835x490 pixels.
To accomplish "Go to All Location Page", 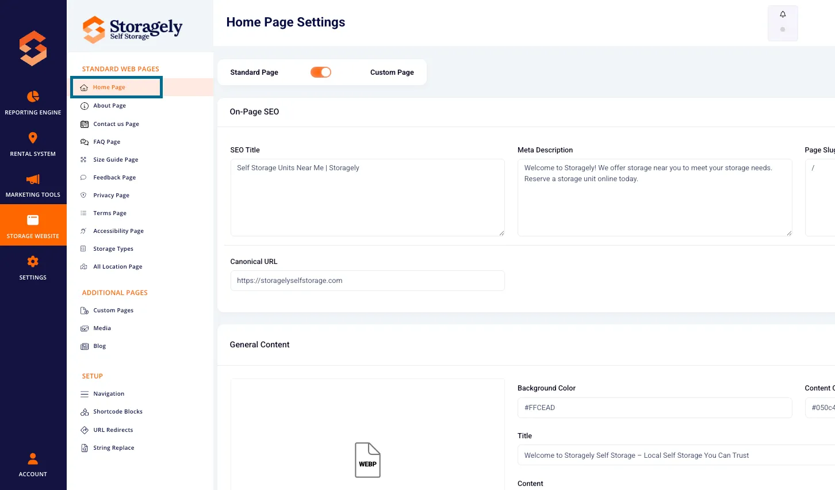I will (118, 267).
